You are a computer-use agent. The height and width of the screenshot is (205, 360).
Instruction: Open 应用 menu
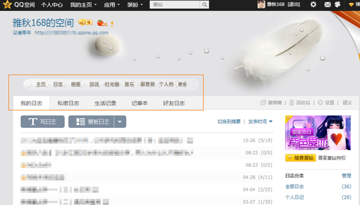pyautogui.click(x=112, y=5)
